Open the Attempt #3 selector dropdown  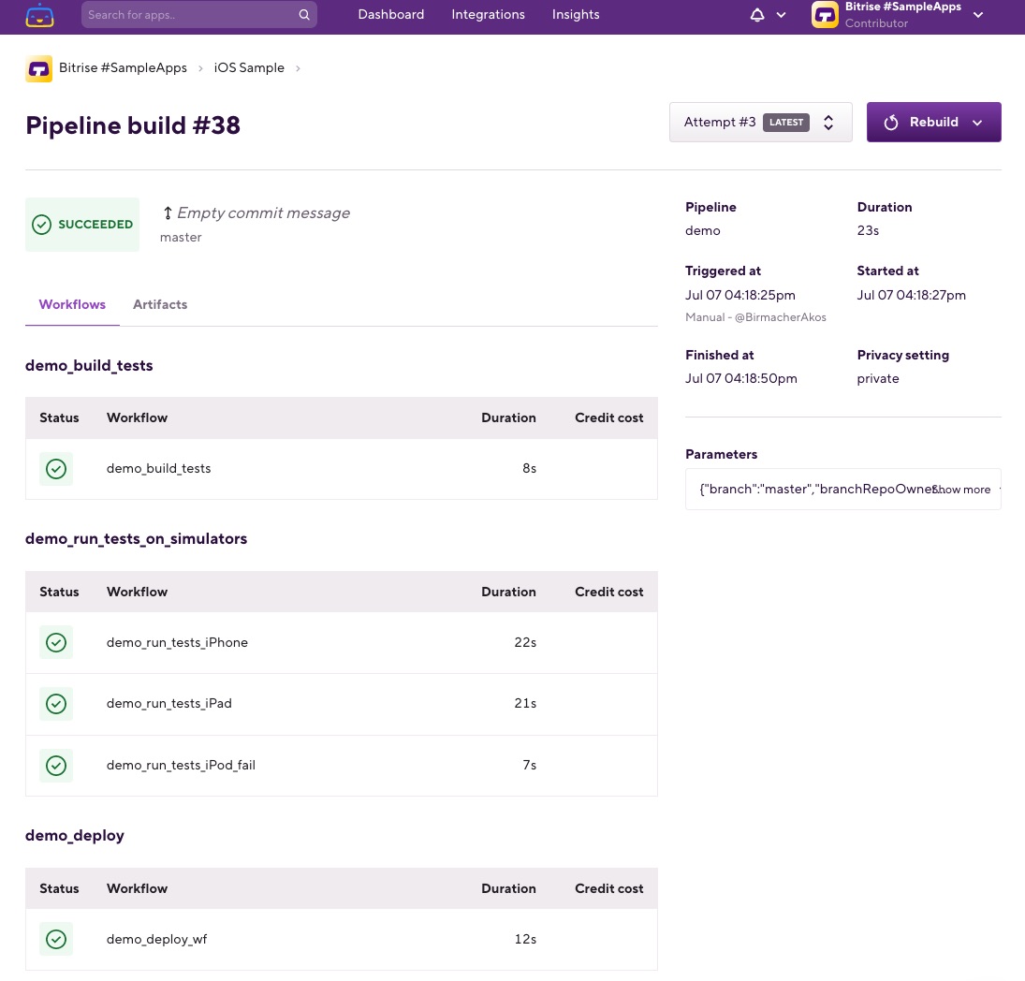pyautogui.click(x=760, y=123)
